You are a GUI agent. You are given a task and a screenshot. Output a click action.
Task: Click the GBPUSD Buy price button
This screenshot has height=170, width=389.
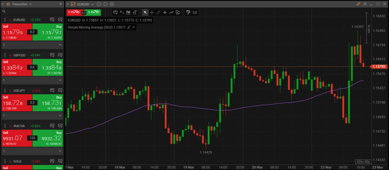[x=49, y=67]
